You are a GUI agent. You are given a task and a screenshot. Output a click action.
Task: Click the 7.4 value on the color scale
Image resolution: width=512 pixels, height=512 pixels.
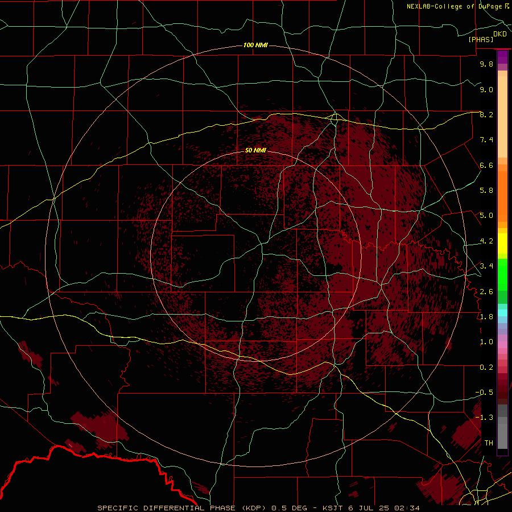coord(486,140)
